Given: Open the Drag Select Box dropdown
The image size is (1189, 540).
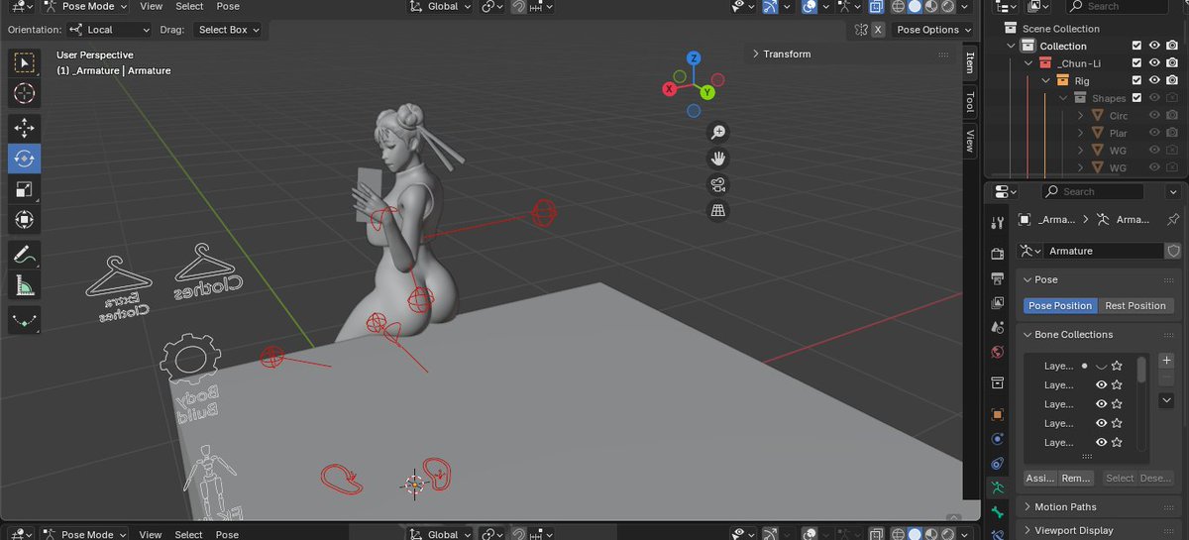Looking at the screenshot, I should (x=228, y=30).
